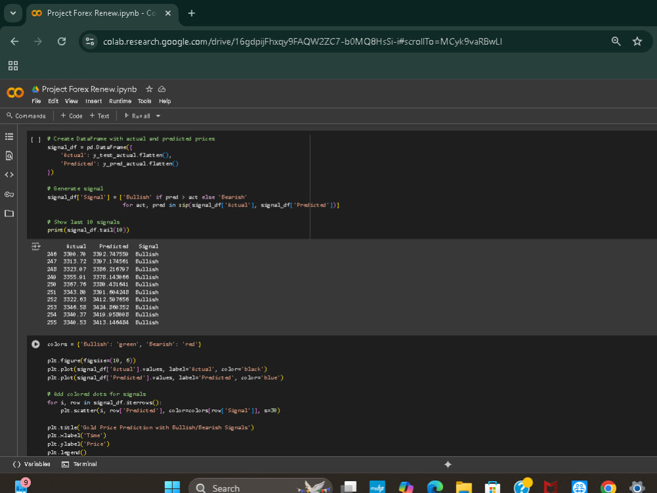This screenshot has height=493, width=657.
Task: Open the Commands palette
Action: 26,116
